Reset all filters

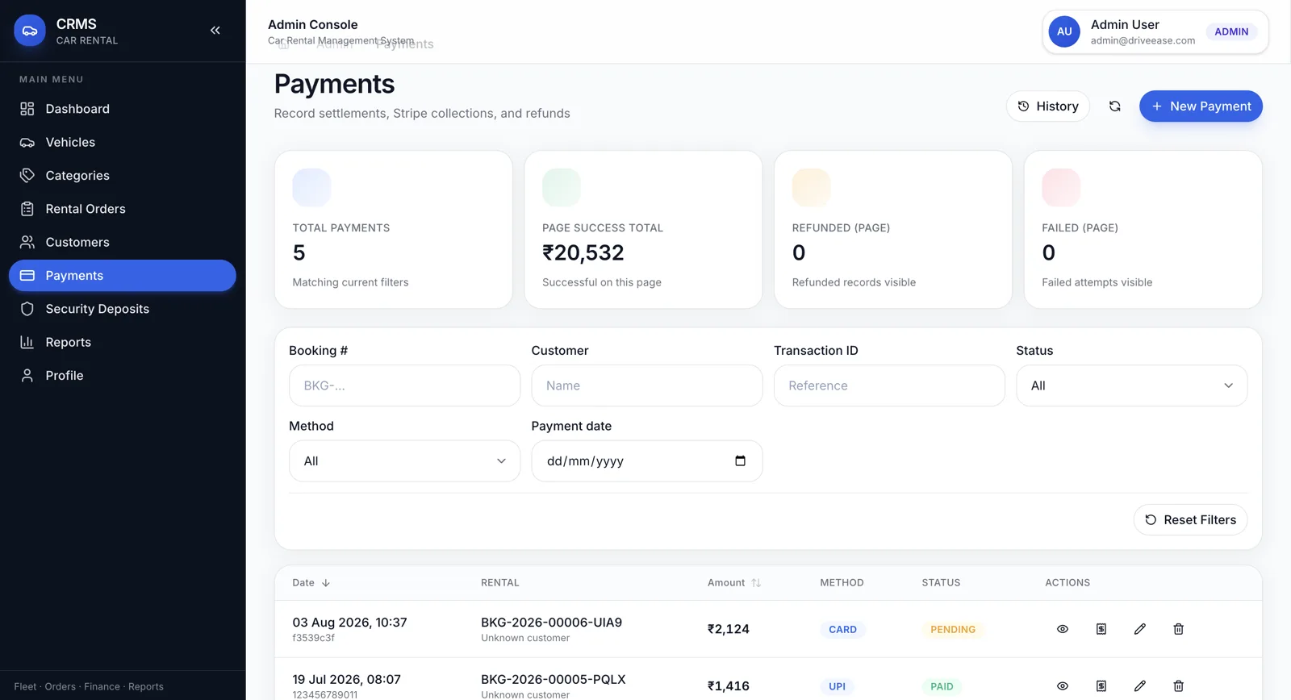(x=1190, y=520)
